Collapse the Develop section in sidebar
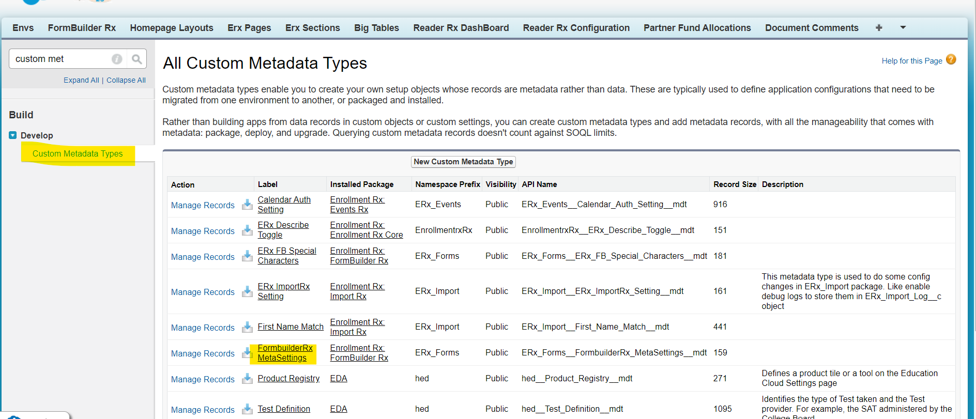The height and width of the screenshot is (419, 976). coord(13,135)
